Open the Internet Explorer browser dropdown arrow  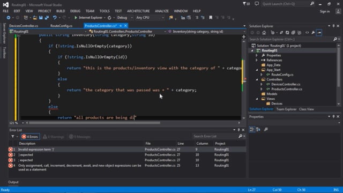point(105,18)
